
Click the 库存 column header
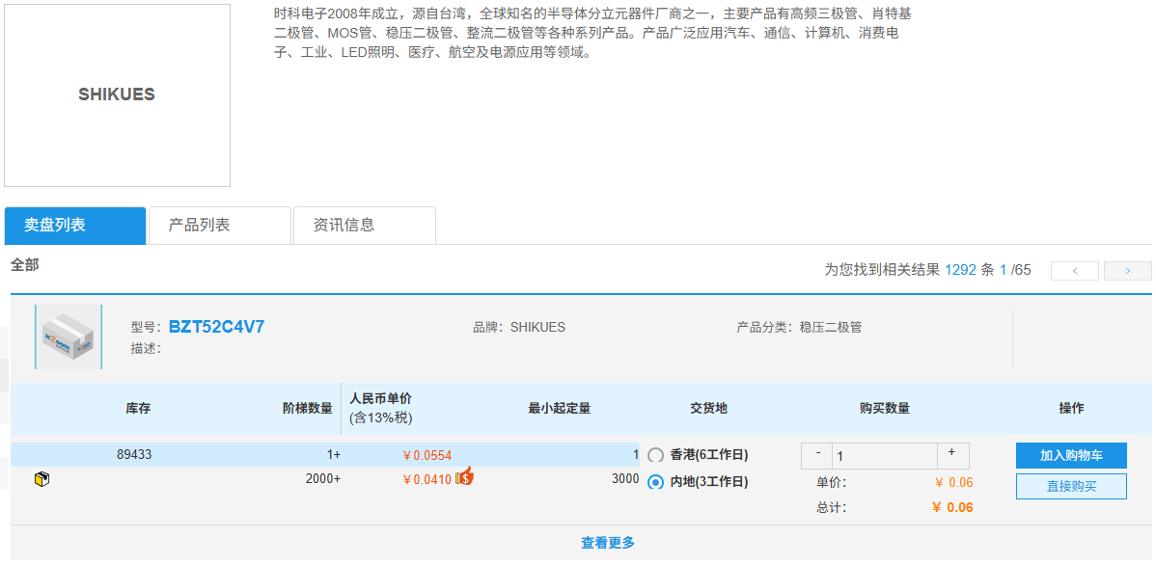[138, 408]
